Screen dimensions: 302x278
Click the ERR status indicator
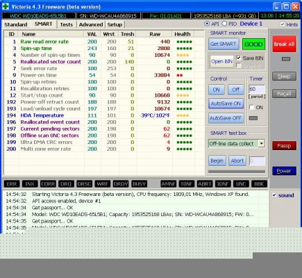[12, 184]
